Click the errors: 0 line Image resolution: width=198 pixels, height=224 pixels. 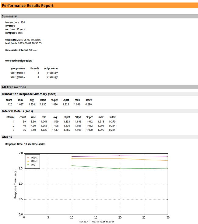[x=10, y=26]
